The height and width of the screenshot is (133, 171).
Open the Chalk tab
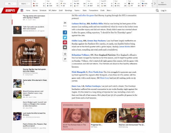click(x=102, y=10)
